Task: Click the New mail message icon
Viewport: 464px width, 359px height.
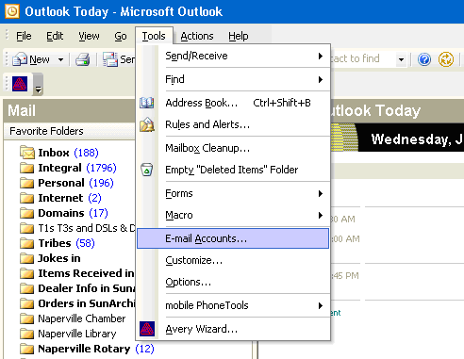Action: coord(20,59)
